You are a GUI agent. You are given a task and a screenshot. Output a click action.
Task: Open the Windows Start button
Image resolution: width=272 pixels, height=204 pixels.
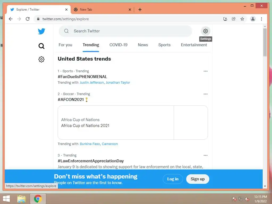click(x=6, y=199)
